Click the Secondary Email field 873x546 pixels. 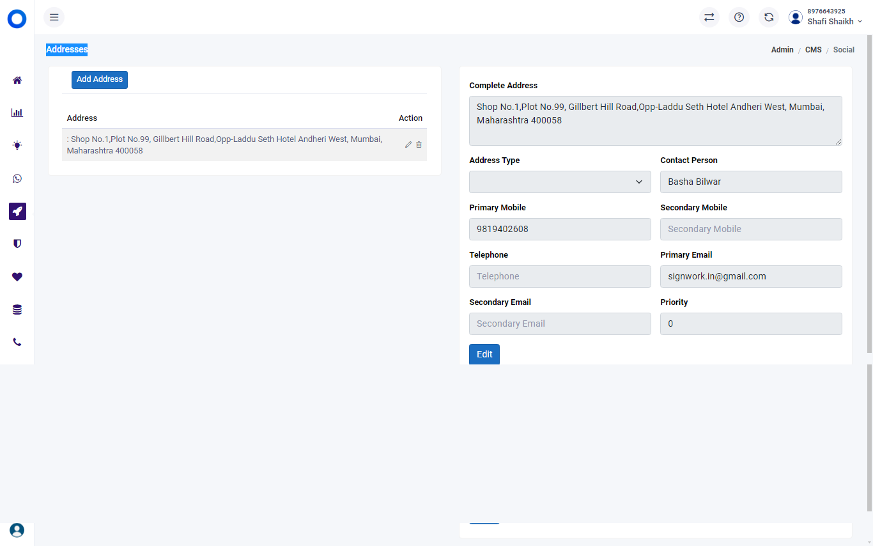click(x=560, y=324)
